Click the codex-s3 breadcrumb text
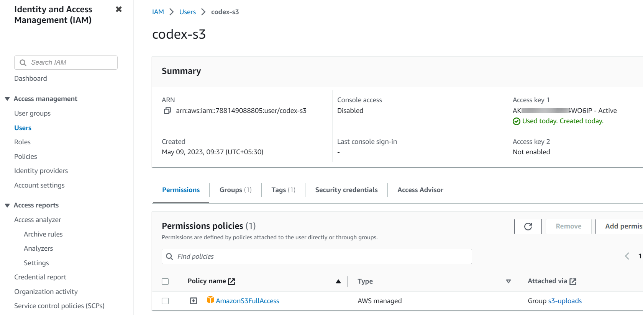 (225, 12)
